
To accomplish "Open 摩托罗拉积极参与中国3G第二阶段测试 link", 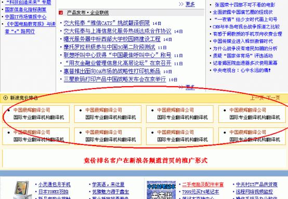I will pos(109,47).
